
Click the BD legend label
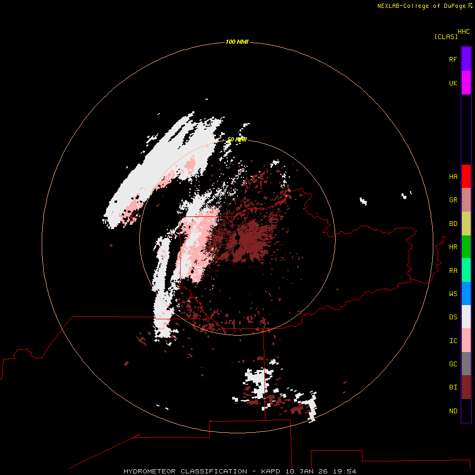click(453, 224)
